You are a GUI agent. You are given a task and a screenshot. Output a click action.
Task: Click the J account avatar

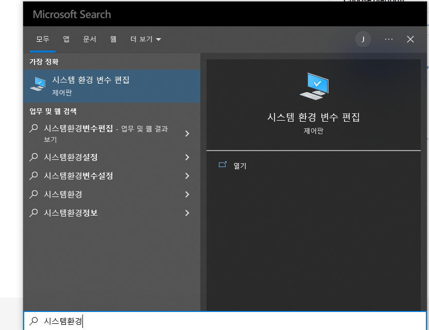point(363,39)
